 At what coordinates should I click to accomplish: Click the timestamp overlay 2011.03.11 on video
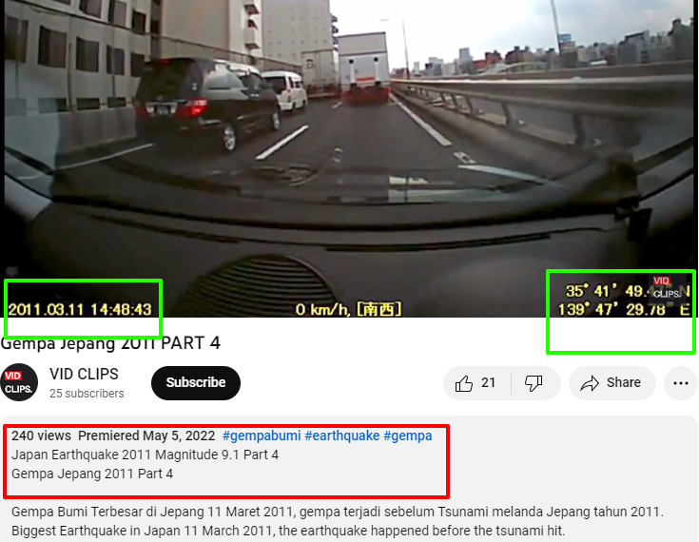click(x=80, y=309)
